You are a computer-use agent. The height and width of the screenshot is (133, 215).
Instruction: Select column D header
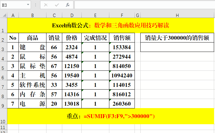[x=72, y=15]
